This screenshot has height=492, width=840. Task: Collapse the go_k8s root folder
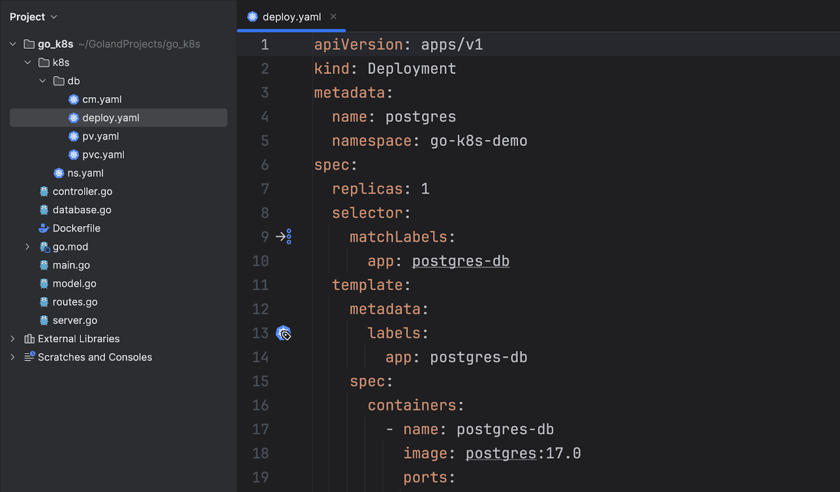13,44
